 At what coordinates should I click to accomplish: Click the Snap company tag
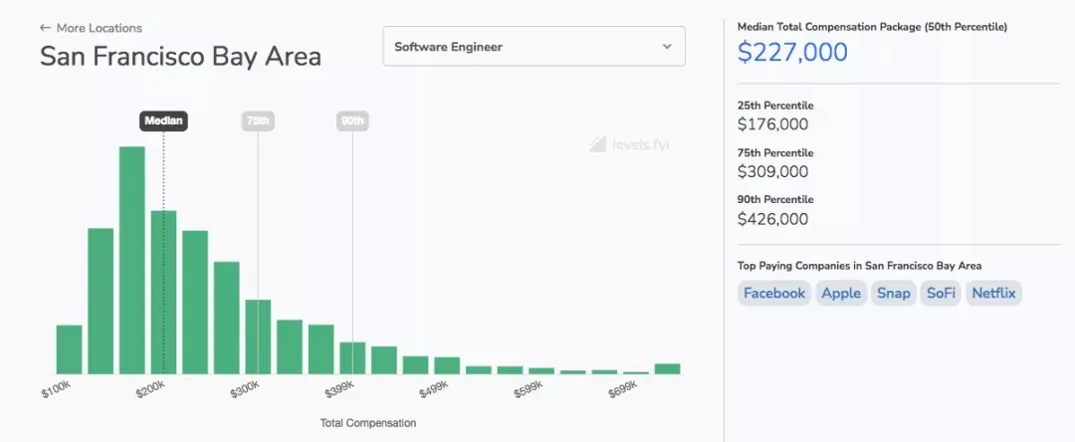[893, 293]
